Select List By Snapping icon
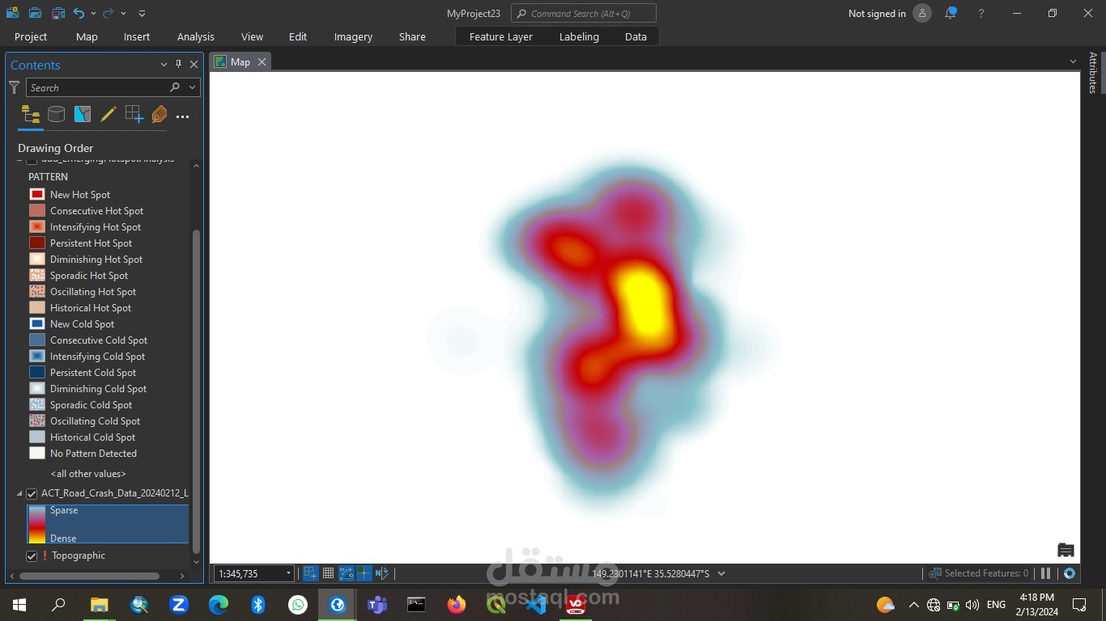 [134, 115]
